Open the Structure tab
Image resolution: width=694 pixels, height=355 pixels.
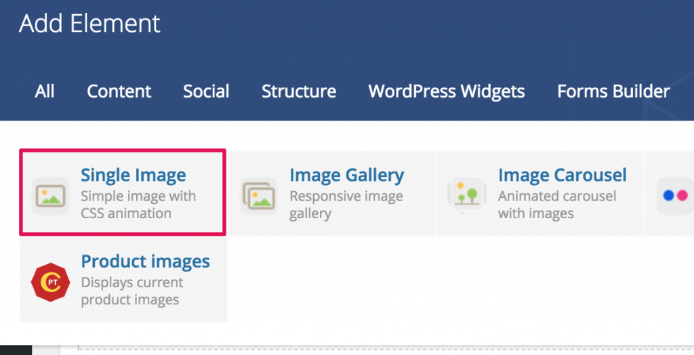pos(299,91)
